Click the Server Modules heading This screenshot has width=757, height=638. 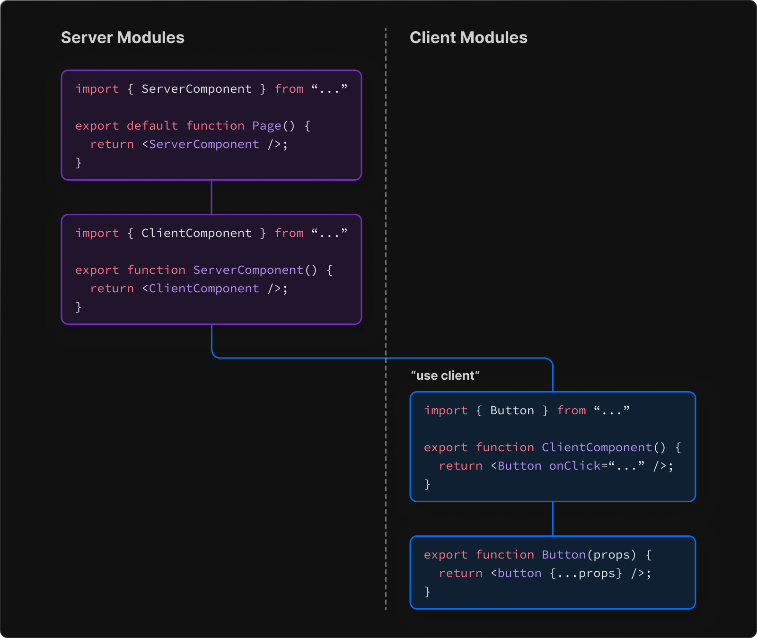point(123,37)
